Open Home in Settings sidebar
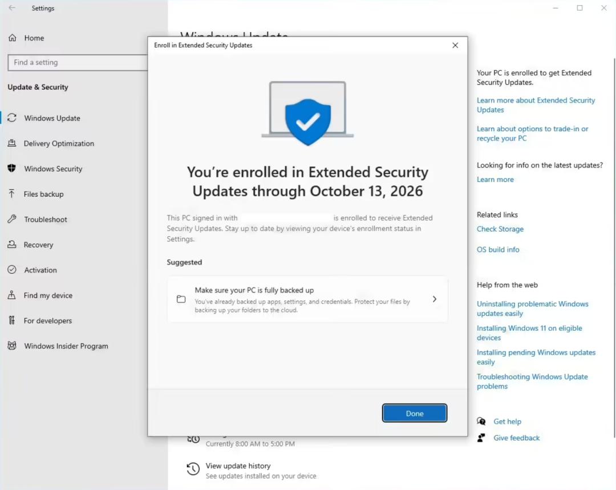 click(x=34, y=38)
